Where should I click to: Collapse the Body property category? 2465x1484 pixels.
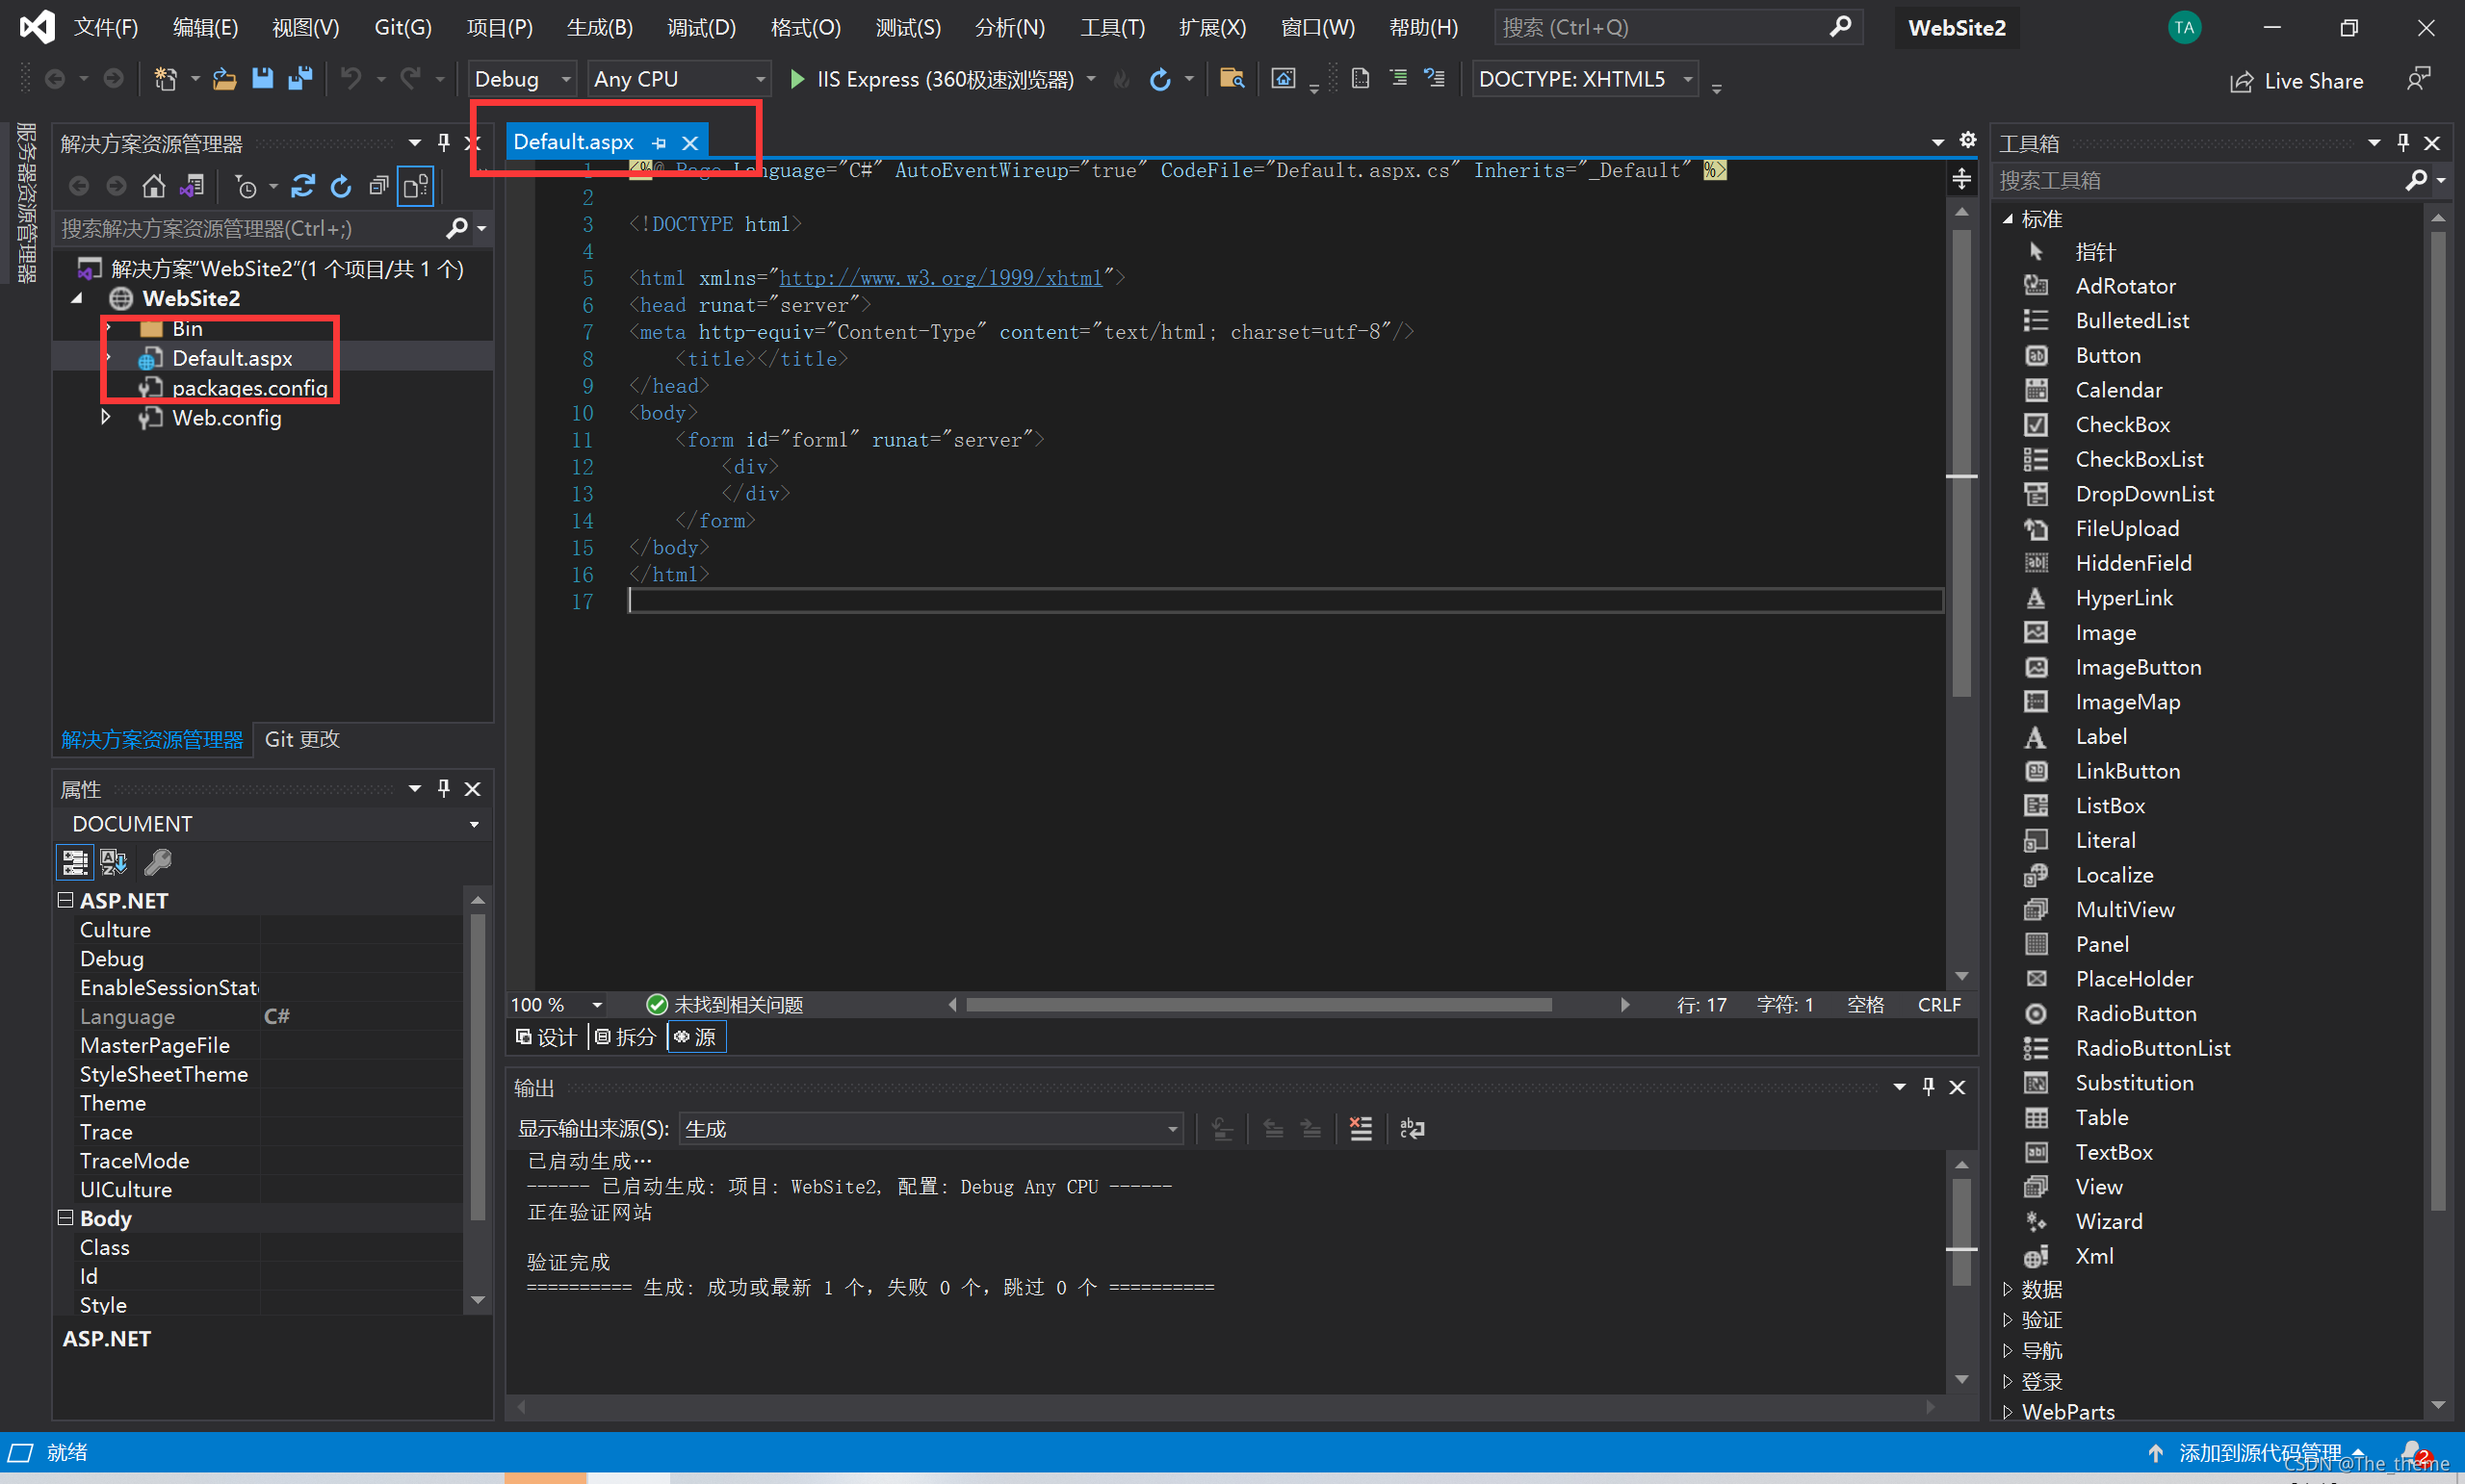(65, 1218)
